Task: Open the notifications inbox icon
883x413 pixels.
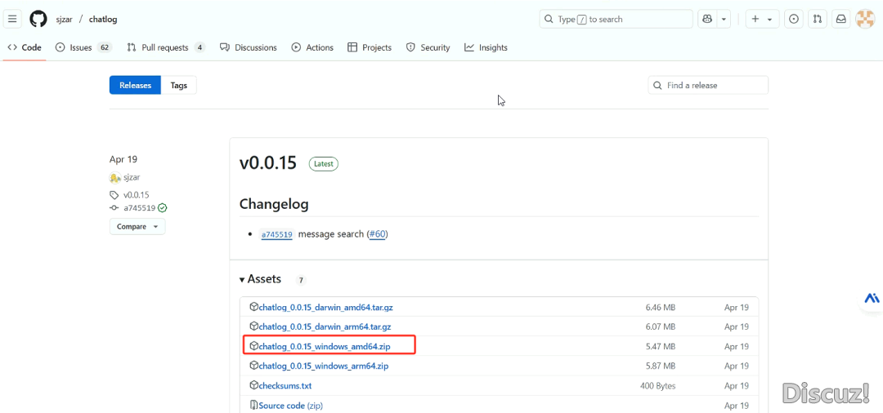Action: pos(840,19)
